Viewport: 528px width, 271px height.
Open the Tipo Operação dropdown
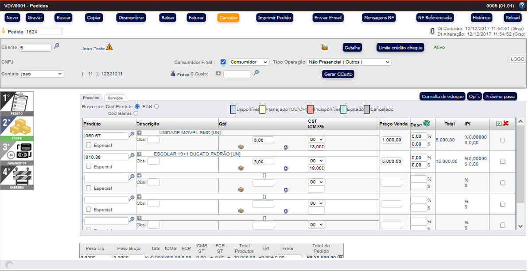click(349, 62)
